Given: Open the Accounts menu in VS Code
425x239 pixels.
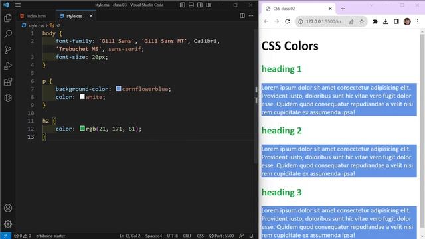Looking at the screenshot, I should 8,208.
